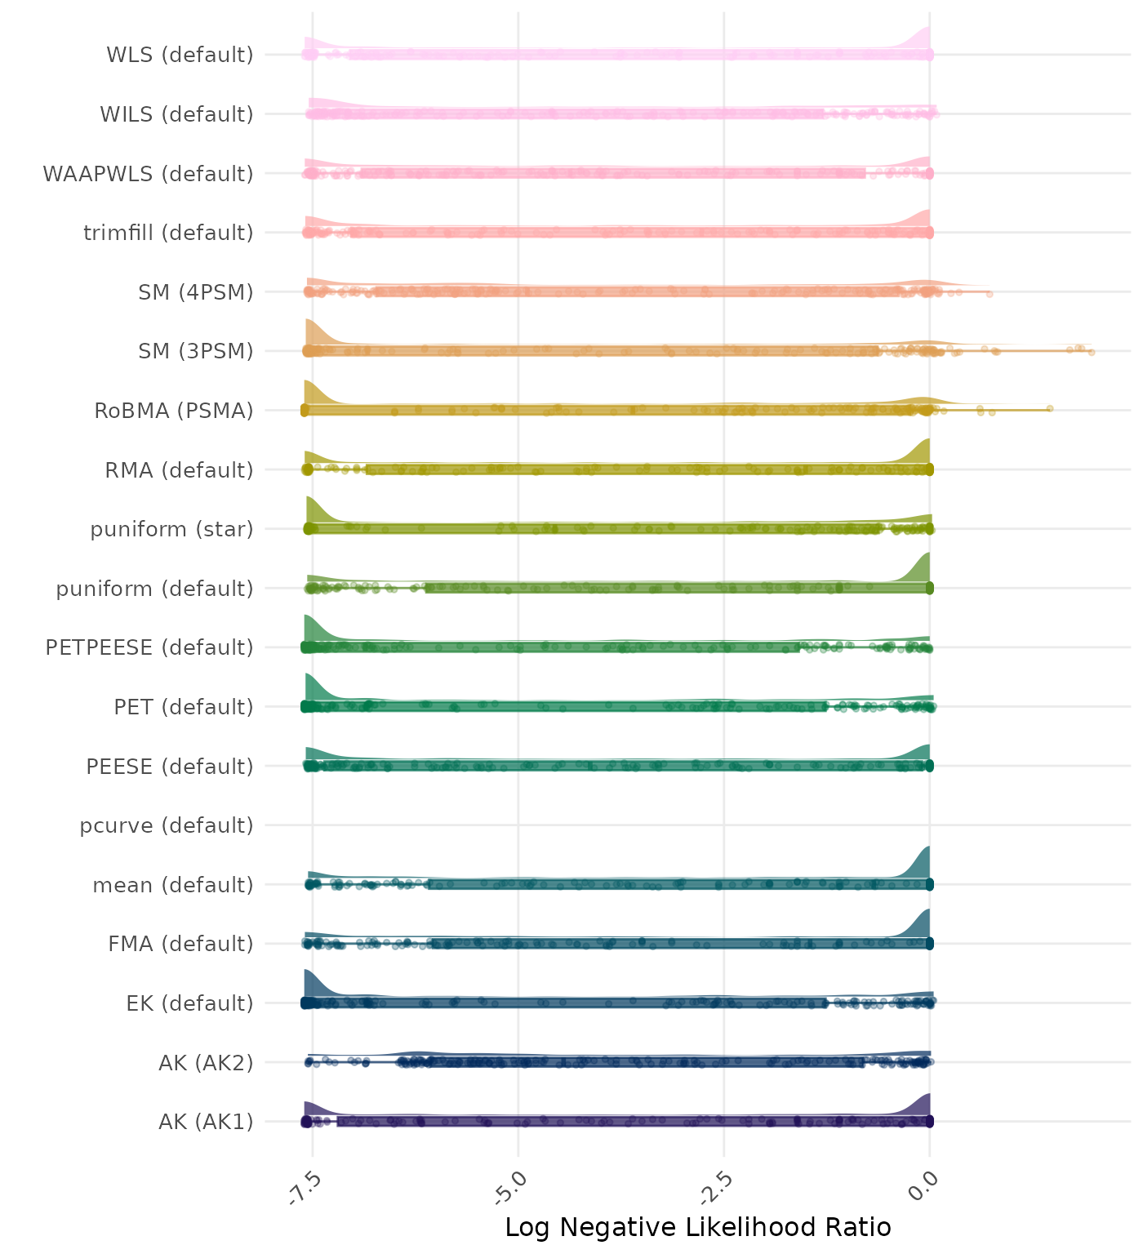Click the WLS (default) row label

click(x=180, y=56)
